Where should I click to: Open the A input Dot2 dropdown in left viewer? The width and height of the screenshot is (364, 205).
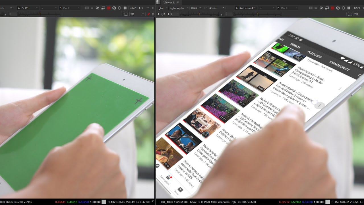tap(28, 8)
